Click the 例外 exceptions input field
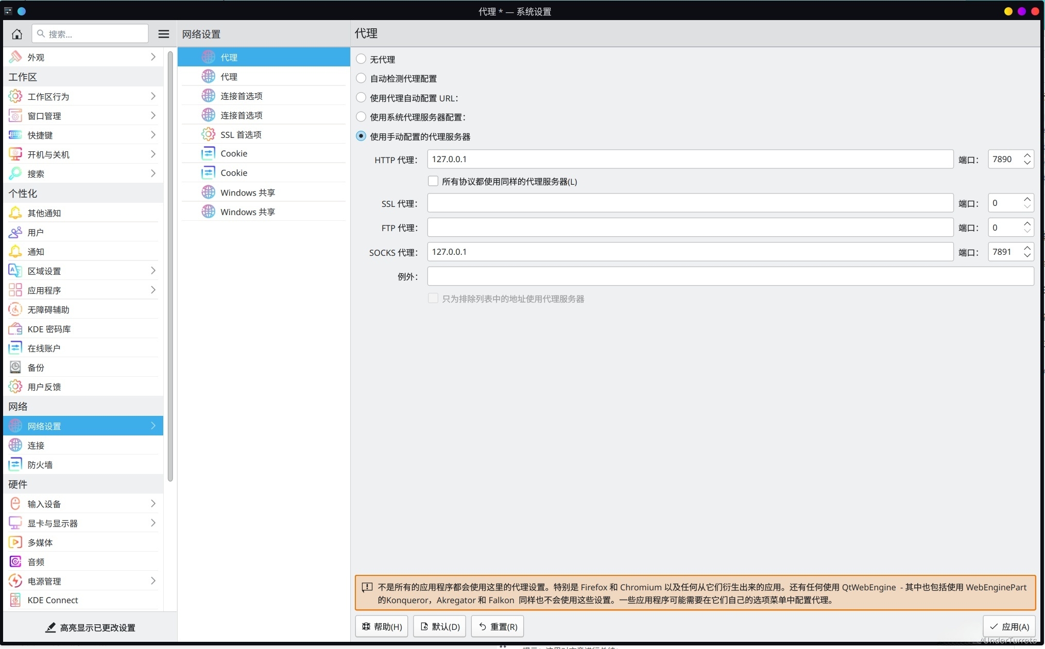This screenshot has height=649, width=1045. 730,276
